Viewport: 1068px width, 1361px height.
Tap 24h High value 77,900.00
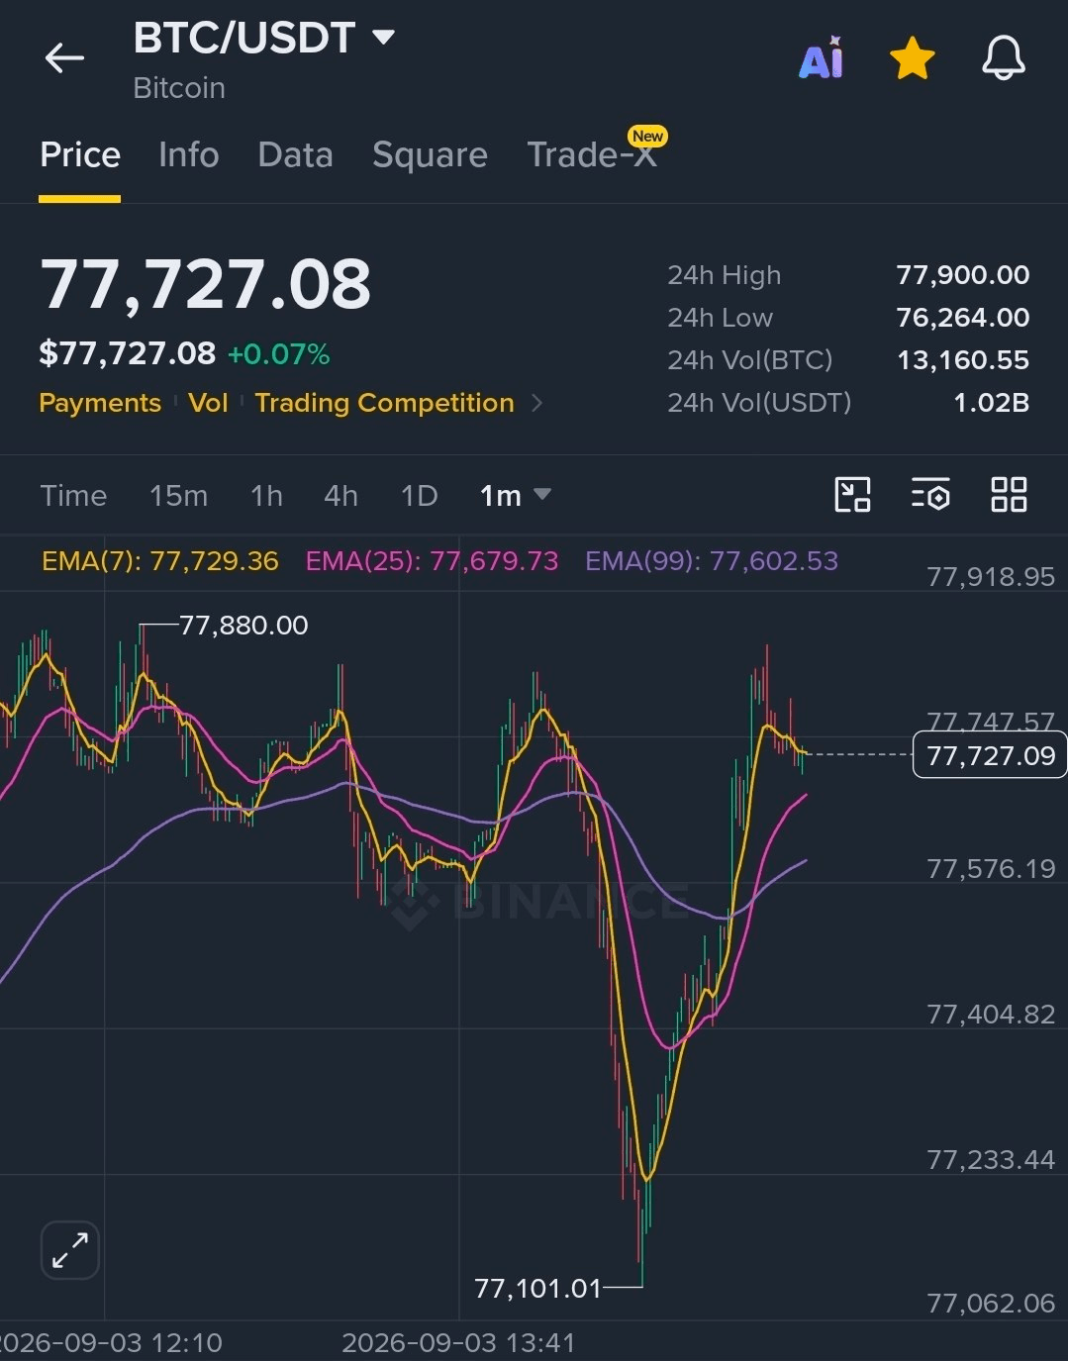coord(962,275)
